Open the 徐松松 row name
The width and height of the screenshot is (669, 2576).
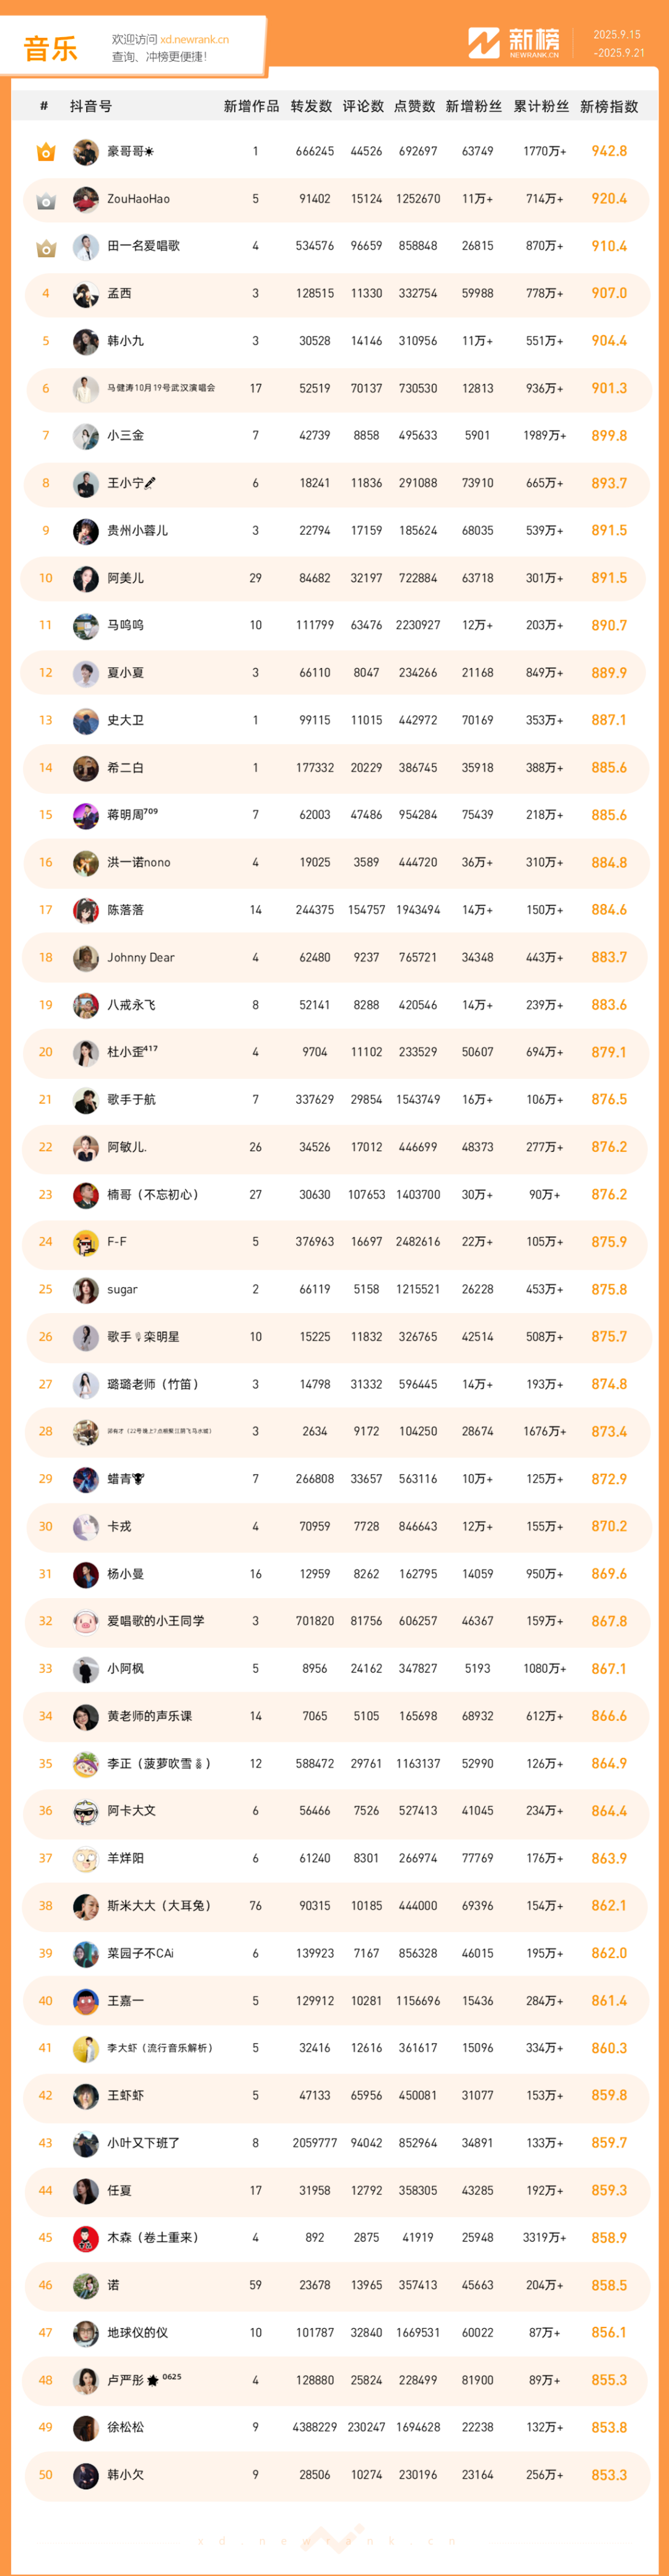tap(126, 2427)
